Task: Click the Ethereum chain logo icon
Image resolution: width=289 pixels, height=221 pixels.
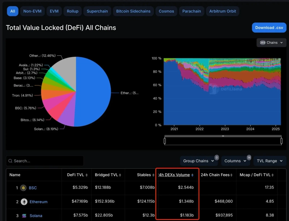Action: (x=24, y=202)
